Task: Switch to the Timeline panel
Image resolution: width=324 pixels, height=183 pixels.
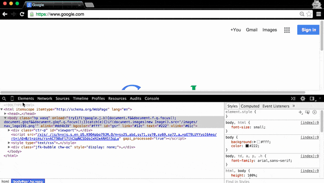Action: tap(81, 98)
